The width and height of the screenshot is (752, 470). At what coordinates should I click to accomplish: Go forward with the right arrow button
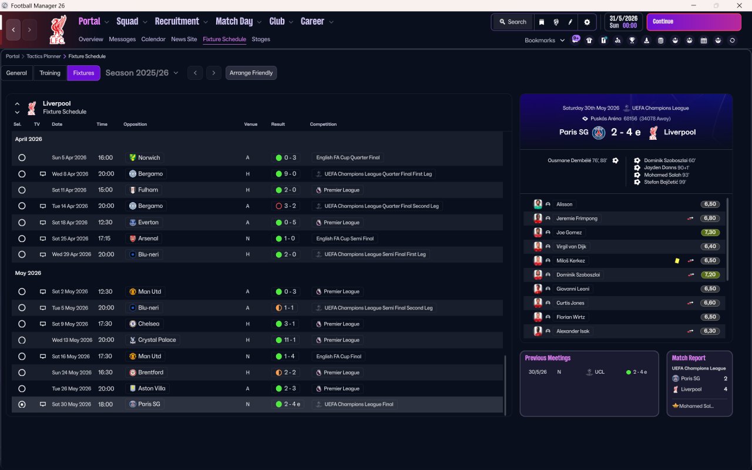(x=29, y=30)
